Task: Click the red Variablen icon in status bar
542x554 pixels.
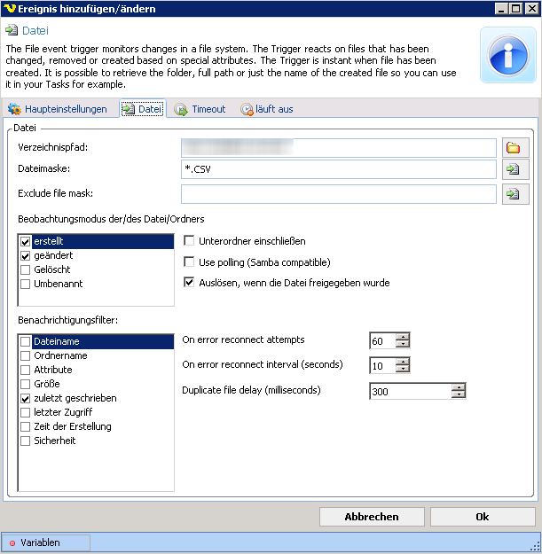Action: pyautogui.click(x=12, y=542)
